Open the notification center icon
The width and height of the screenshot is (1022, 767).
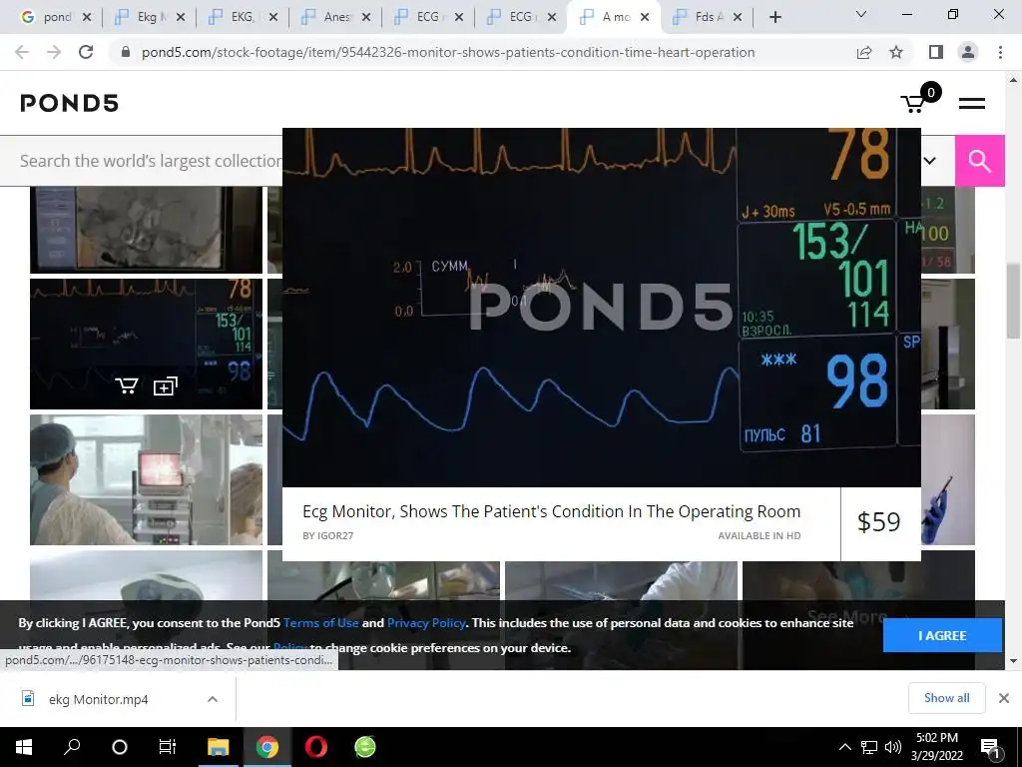coord(990,747)
